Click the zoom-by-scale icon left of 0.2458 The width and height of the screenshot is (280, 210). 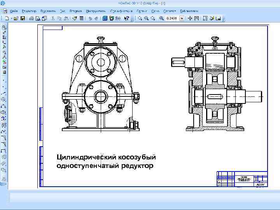pos(161,18)
